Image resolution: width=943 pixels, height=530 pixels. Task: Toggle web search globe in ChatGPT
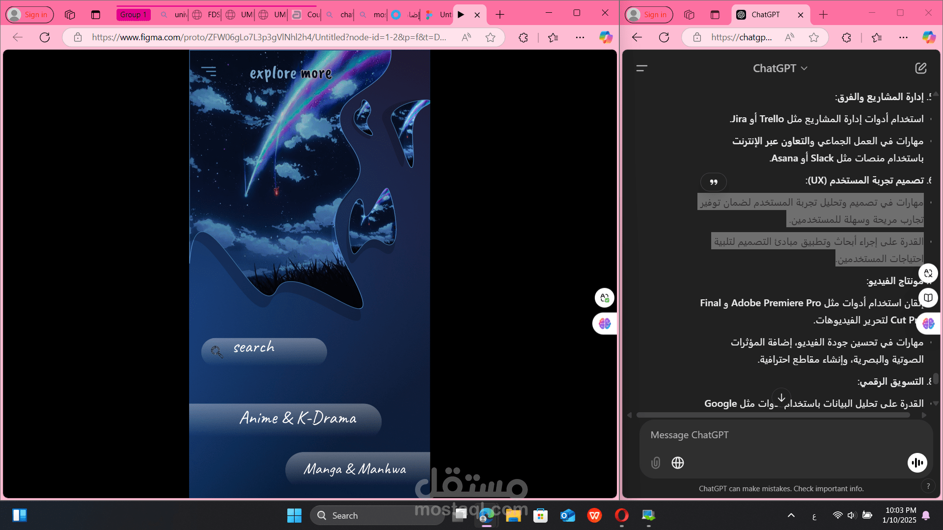pos(678,463)
